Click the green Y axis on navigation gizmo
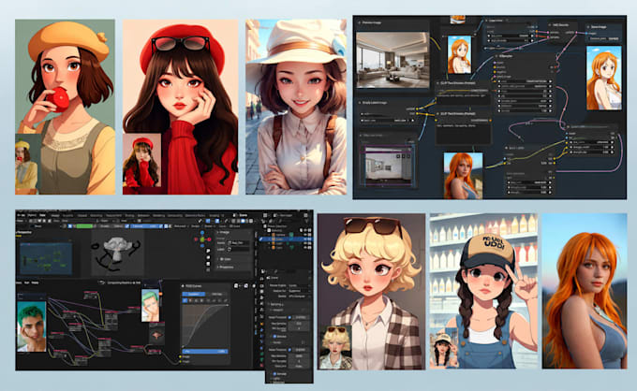This screenshot has width=637, height=391. (202, 239)
